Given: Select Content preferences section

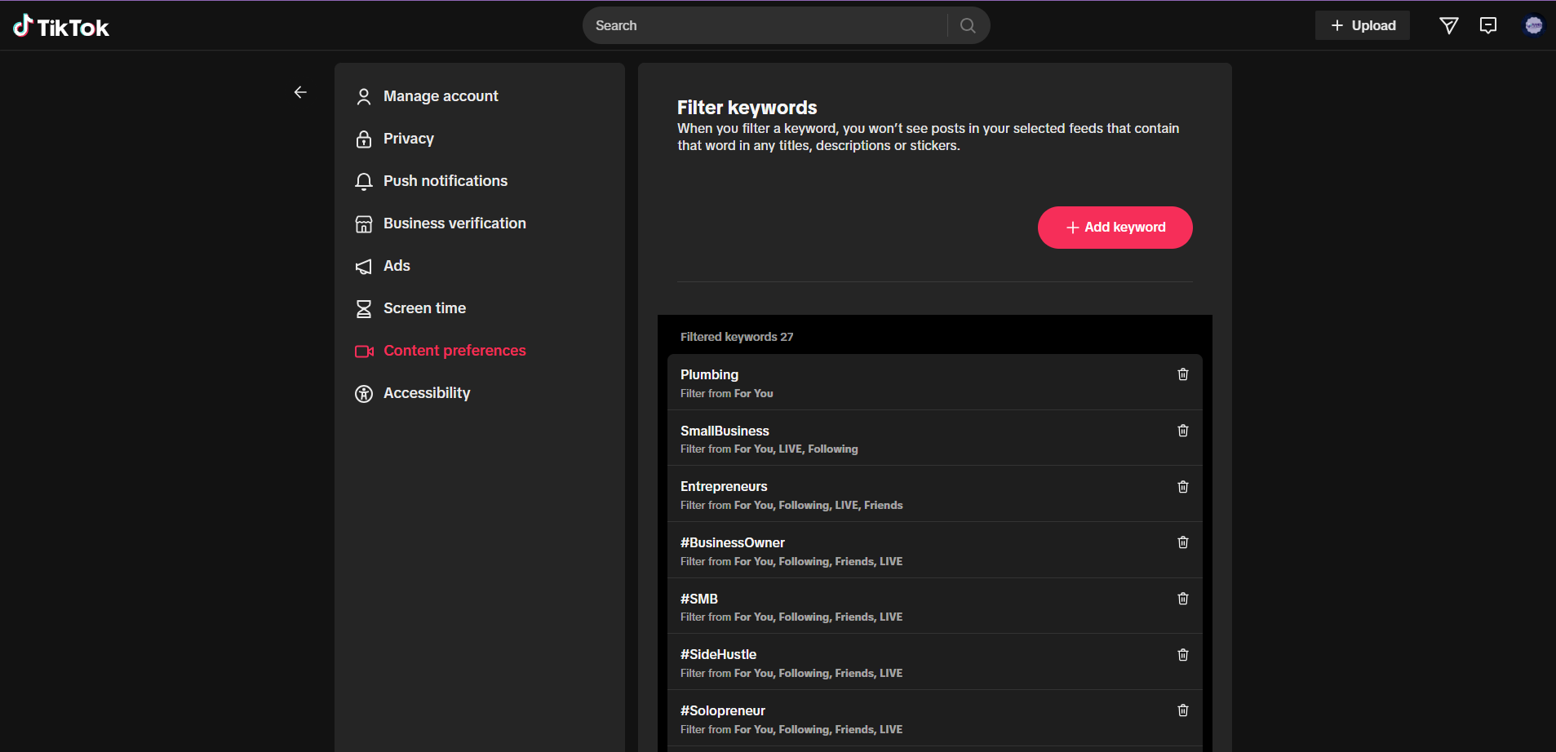Looking at the screenshot, I should 454,351.
